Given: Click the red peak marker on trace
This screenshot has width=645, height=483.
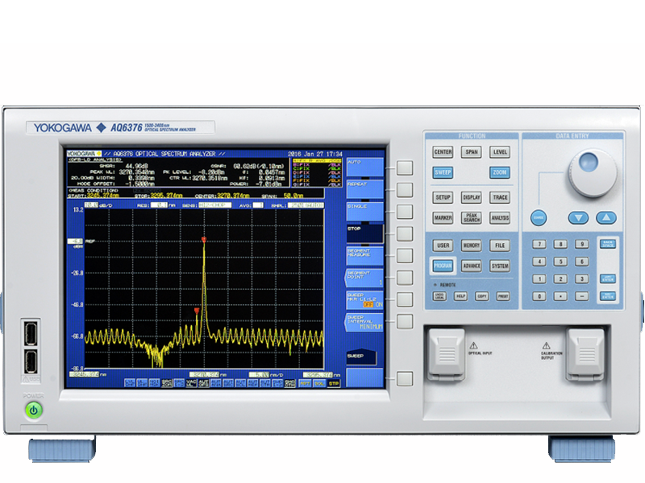Looking at the screenshot, I should coord(204,240).
